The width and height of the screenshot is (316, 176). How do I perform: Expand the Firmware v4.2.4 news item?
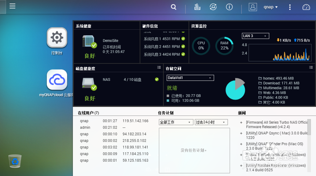pyautogui.click(x=241, y=122)
